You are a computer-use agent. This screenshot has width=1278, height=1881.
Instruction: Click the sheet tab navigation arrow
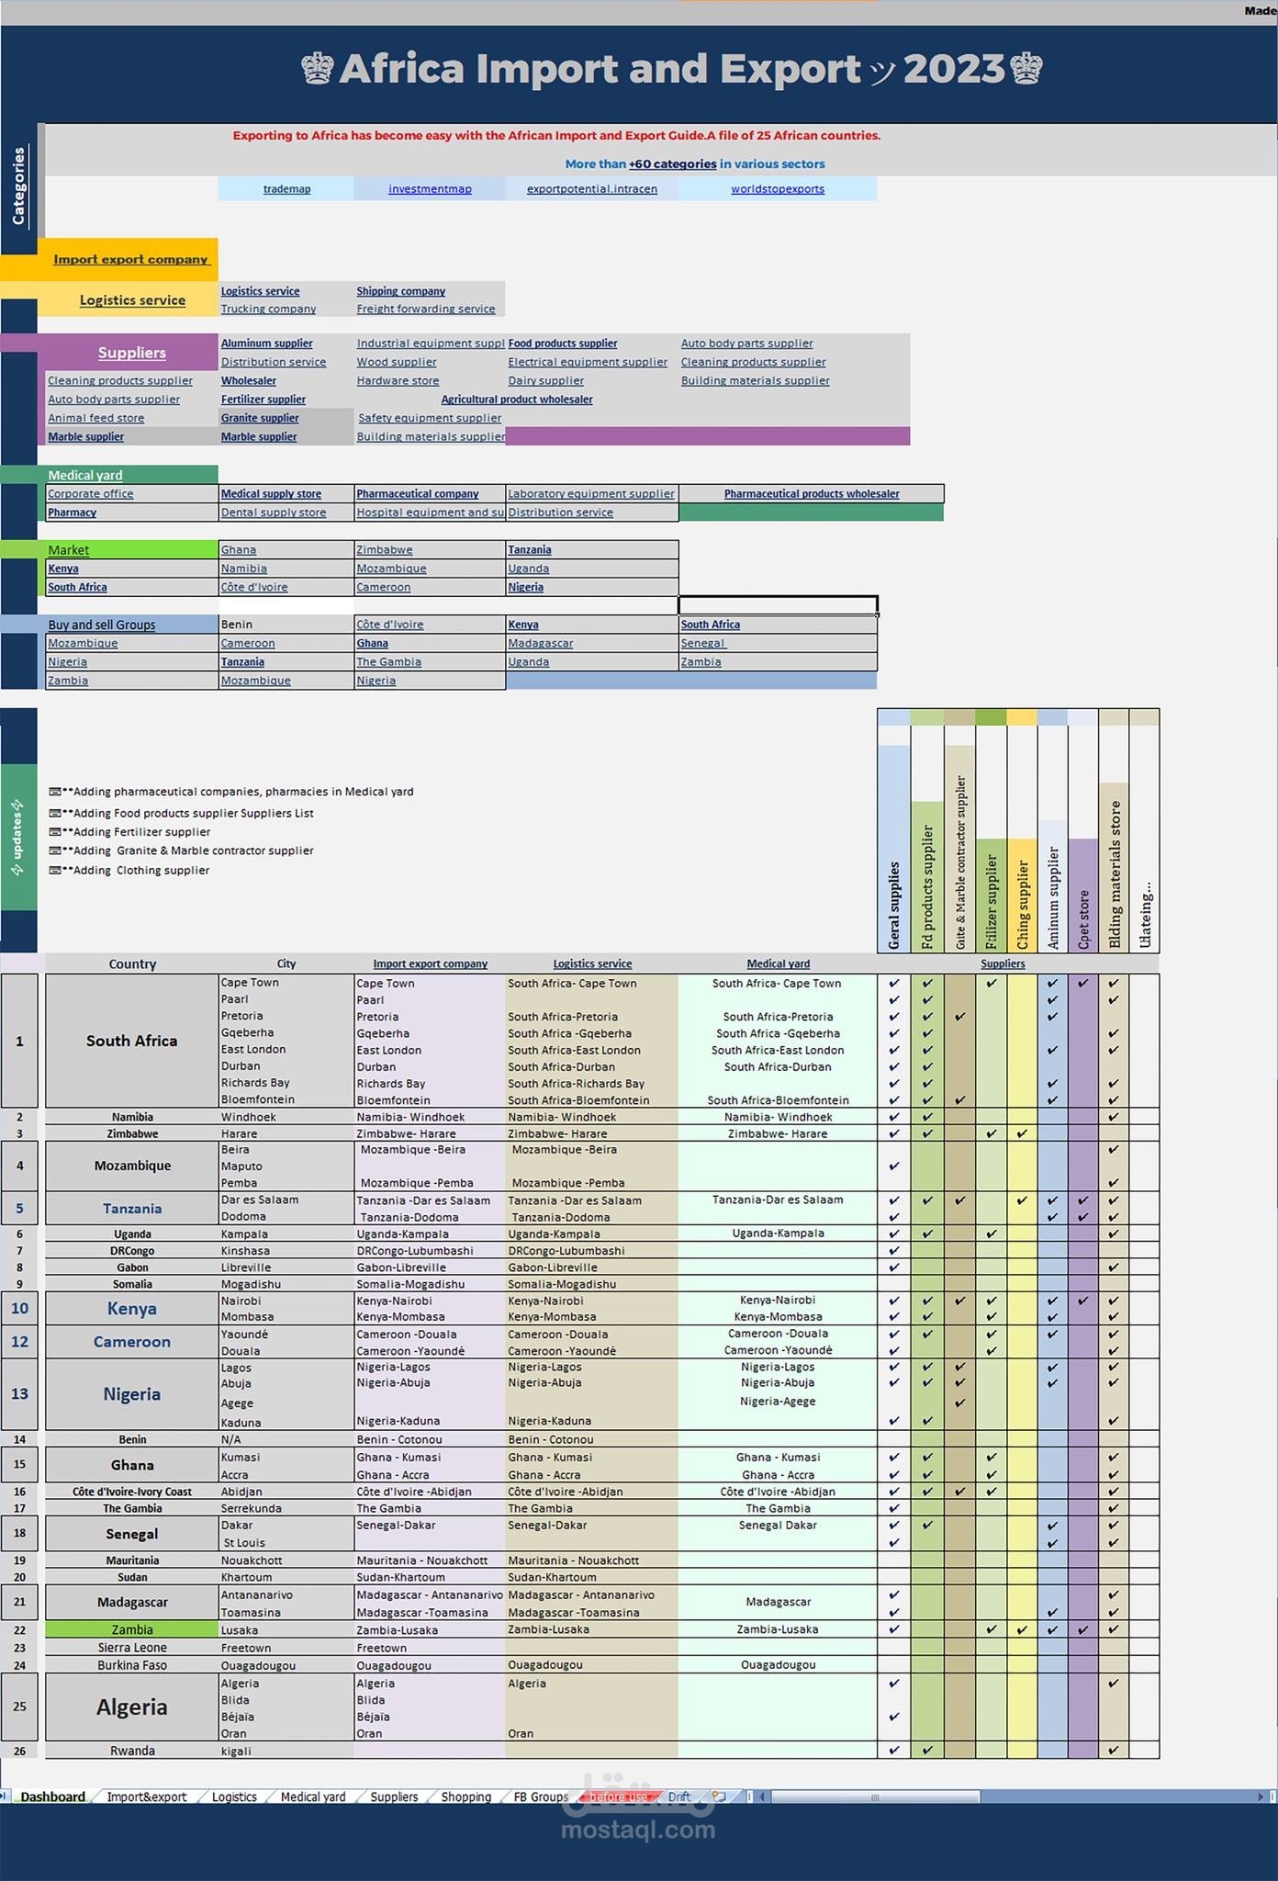4,1797
